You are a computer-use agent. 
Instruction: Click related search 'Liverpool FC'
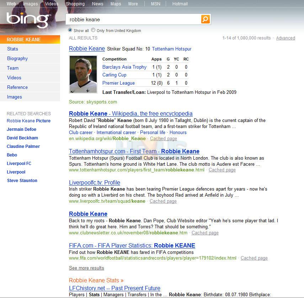19,164
